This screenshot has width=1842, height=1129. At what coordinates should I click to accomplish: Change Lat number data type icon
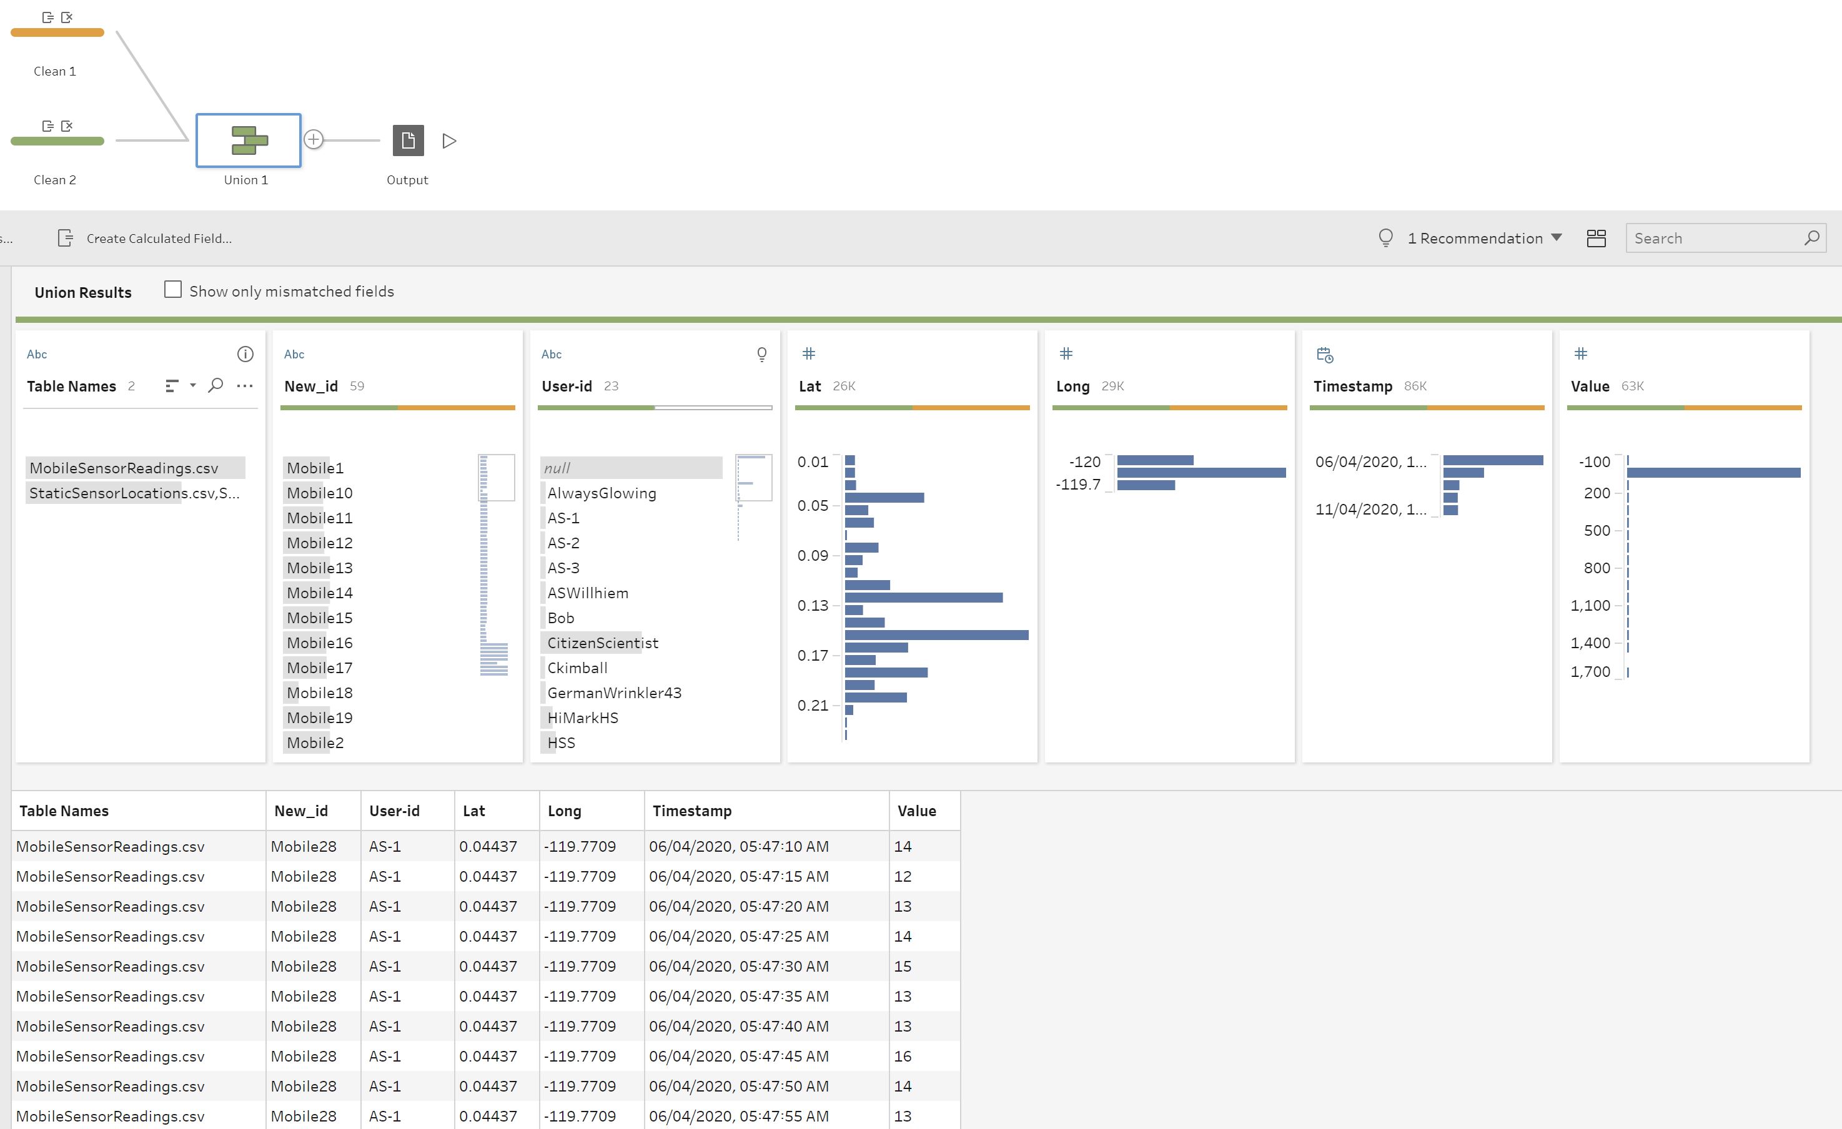809,353
